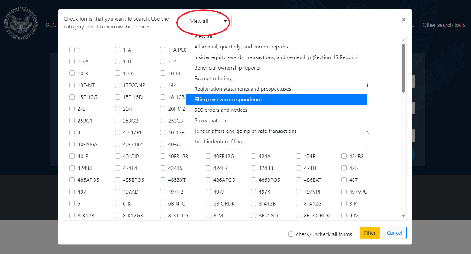Tick the 8-K form checkbox
This screenshot has width=471, height=254.
[344, 203]
